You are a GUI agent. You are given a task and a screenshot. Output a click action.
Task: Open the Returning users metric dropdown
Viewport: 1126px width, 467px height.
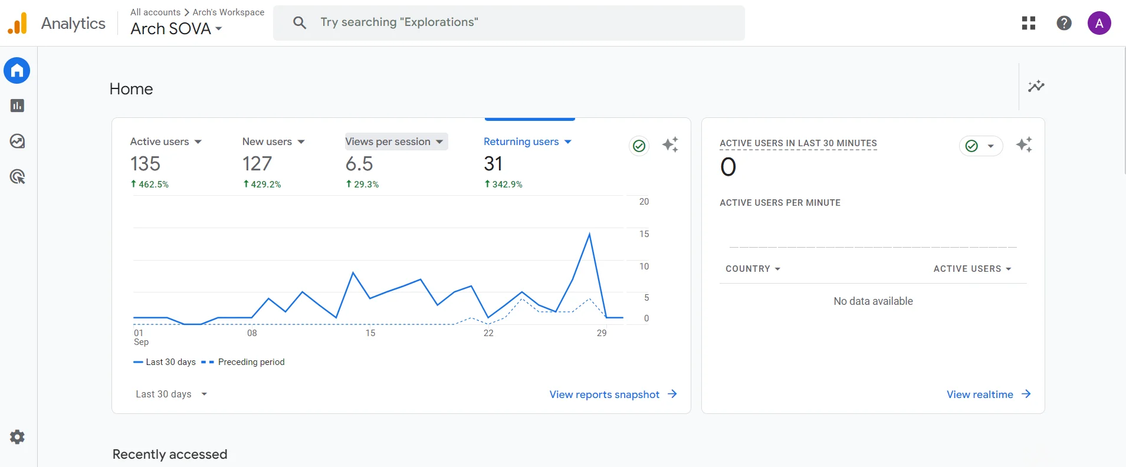tap(528, 142)
